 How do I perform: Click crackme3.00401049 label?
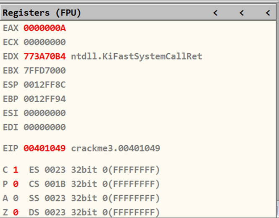pyautogui.click(x=116, y=148)
